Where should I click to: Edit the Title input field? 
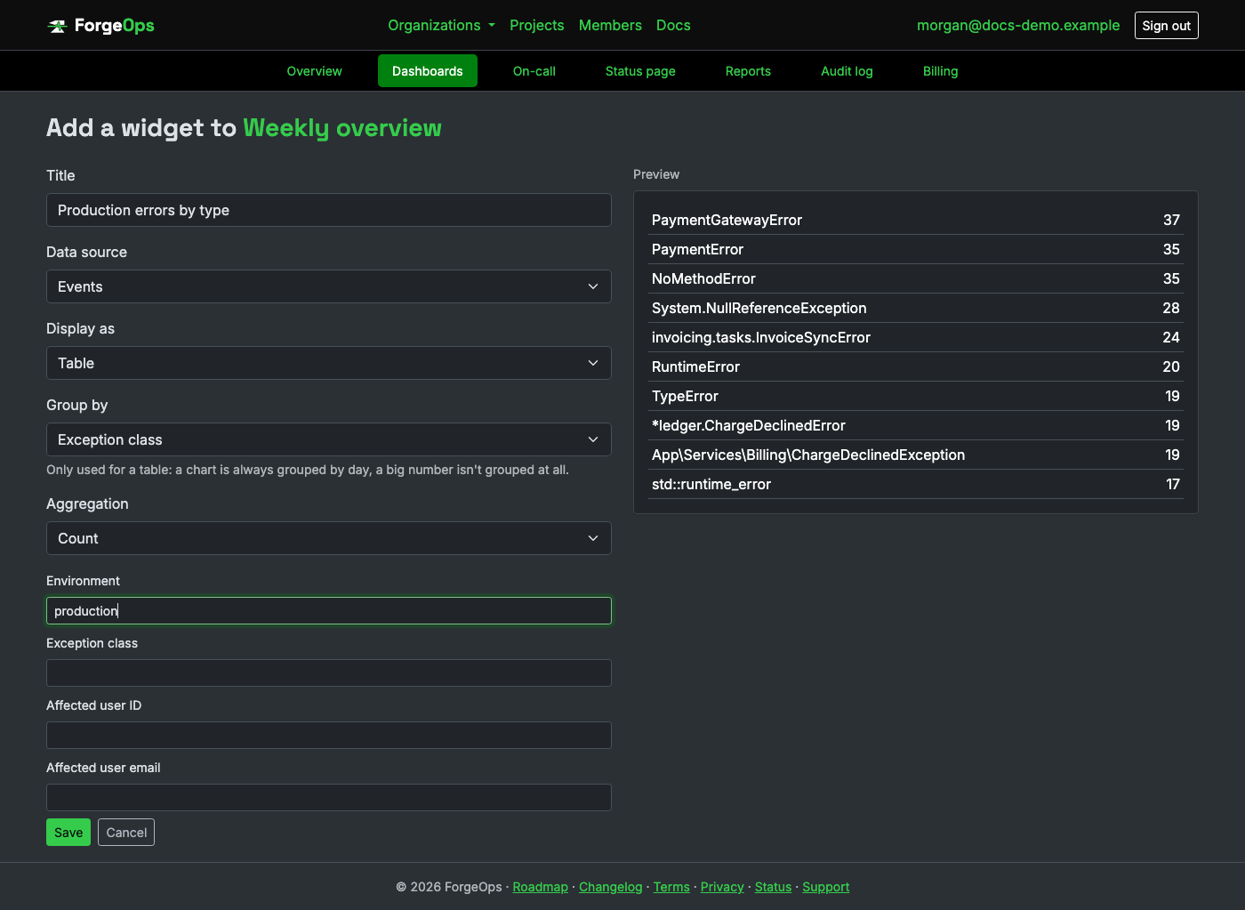click(329, 210)
